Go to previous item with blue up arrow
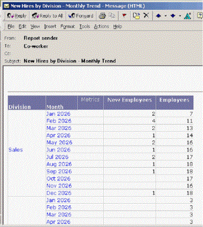Image resolution: width=203 pixels, height=227 pixels. [158, 16]
